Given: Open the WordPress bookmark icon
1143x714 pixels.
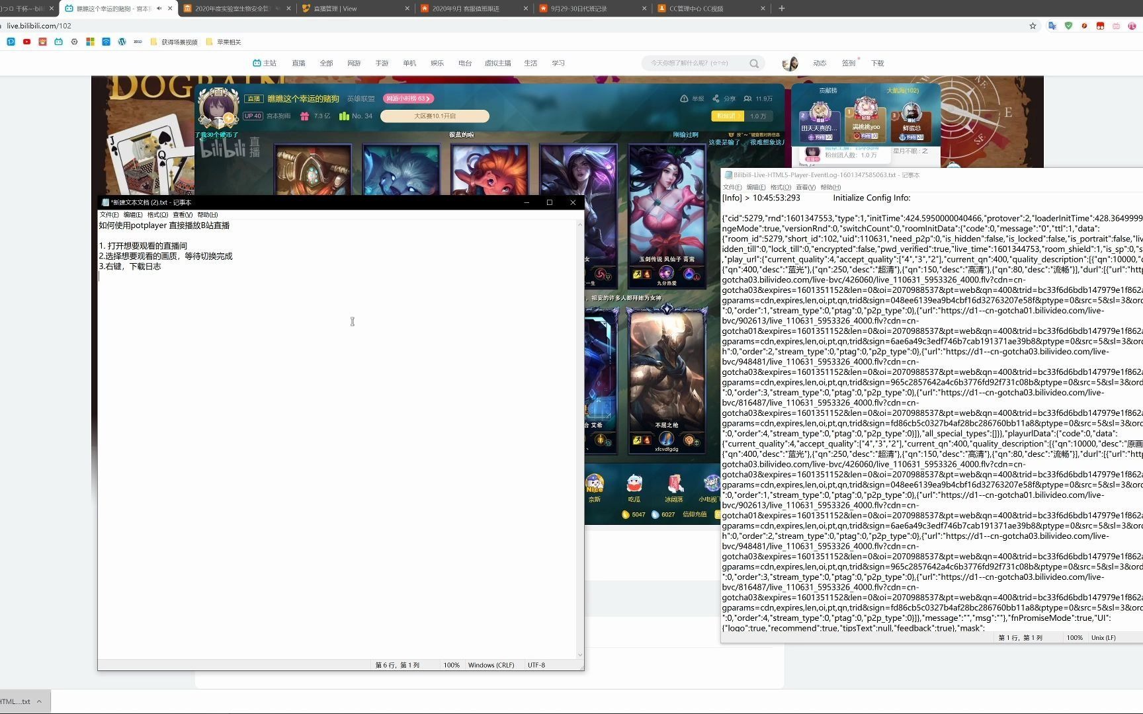Looking at the screenshot, I should [x=122, y=42].
